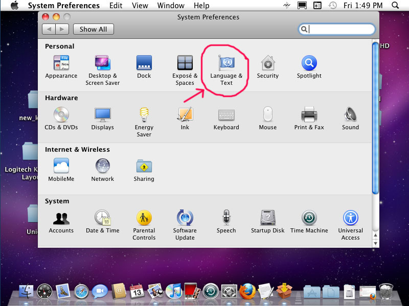This screenshot has height=306, width=409.
Task: Launch iChat from the Dock
Action: pyautogui.click(x=100, y=291)
